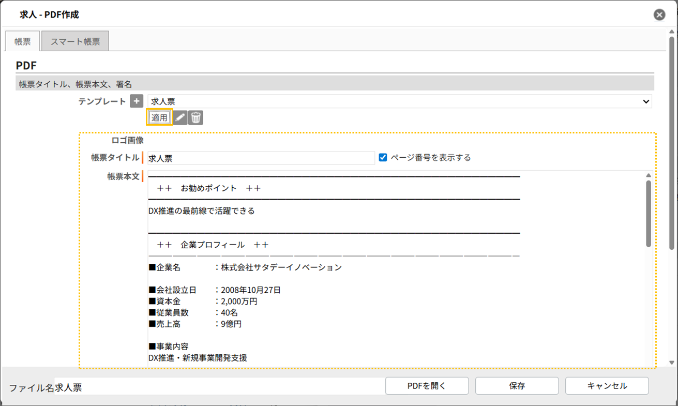The height and width of the screenshot is (406, 678).
Task: Click the down arrow of the 帳票本文 scrollbar
Action: (649, 363)
